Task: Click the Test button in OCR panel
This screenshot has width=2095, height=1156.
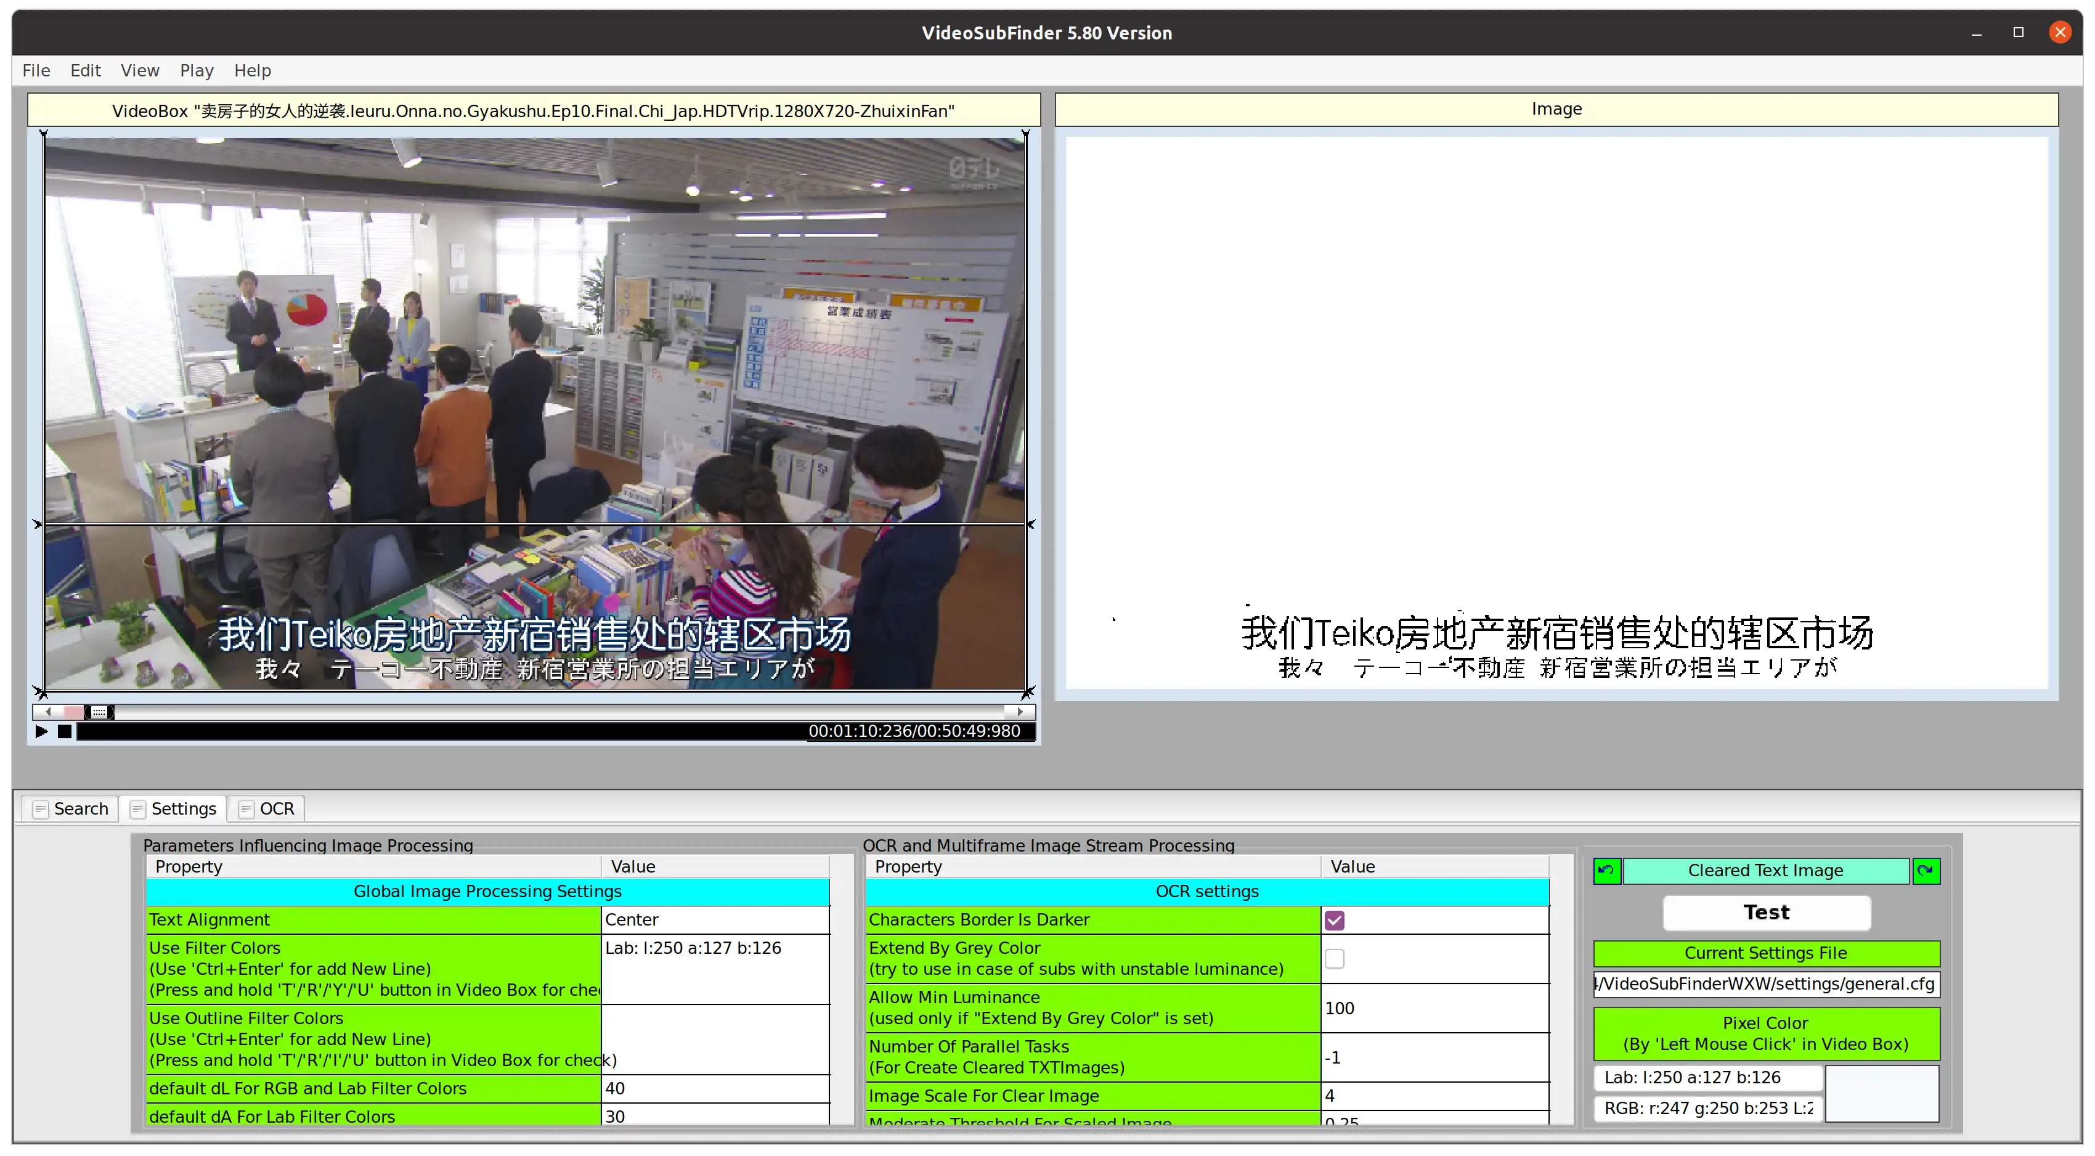Action: coord(1765,913)
